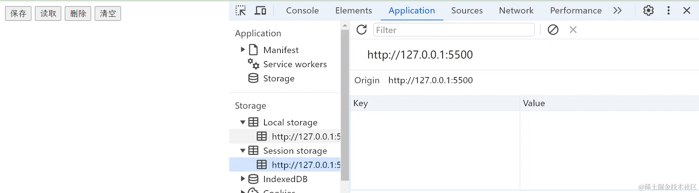Show more DevTools tabs chevron
The height and width of the screenshot is (193, 699).
tap(617, 11)
